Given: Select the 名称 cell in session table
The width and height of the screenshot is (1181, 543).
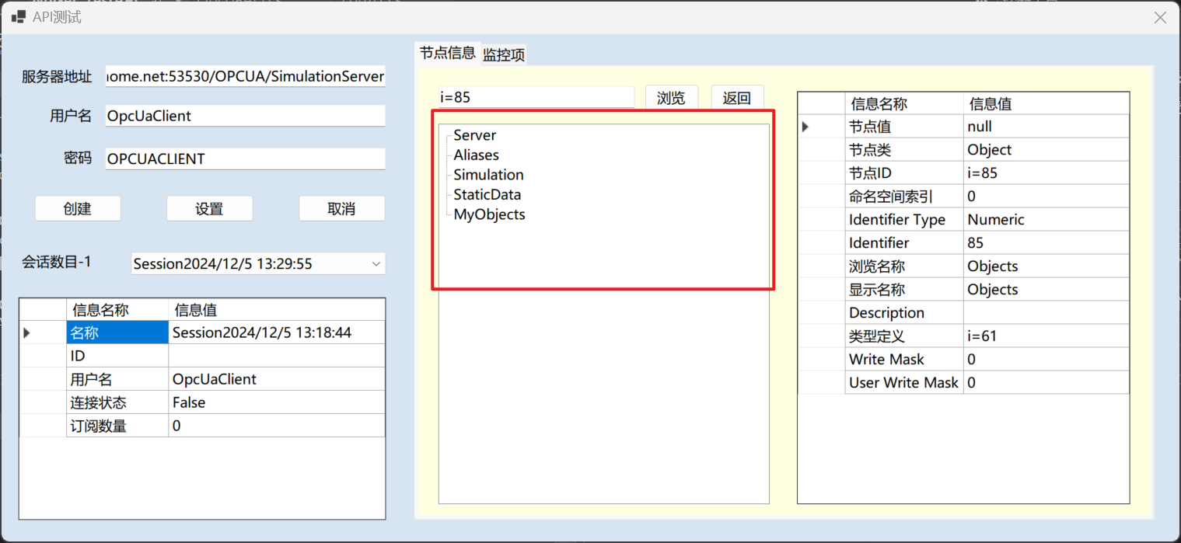Looking at the screenshot, I should (x=117, y=332).
